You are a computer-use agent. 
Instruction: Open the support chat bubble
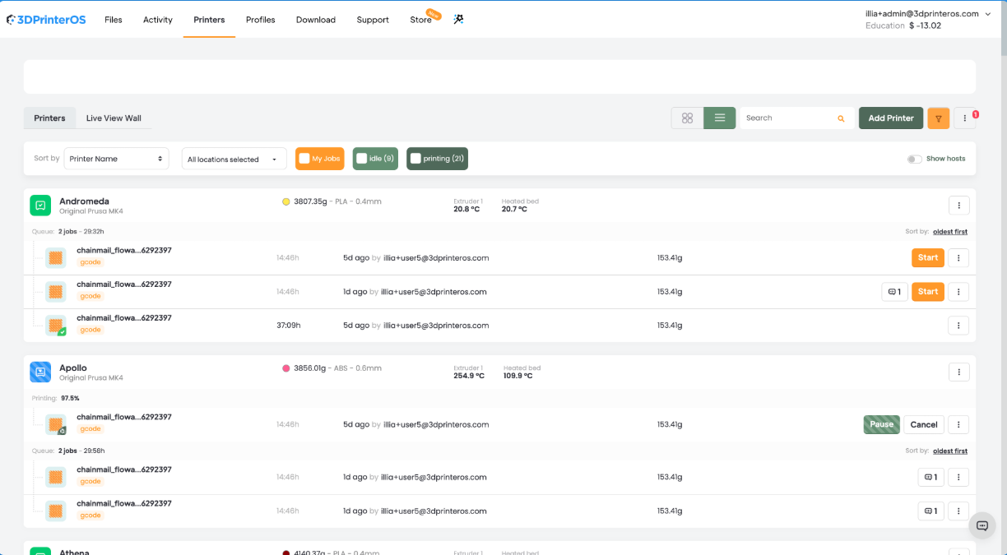point(981,525)
